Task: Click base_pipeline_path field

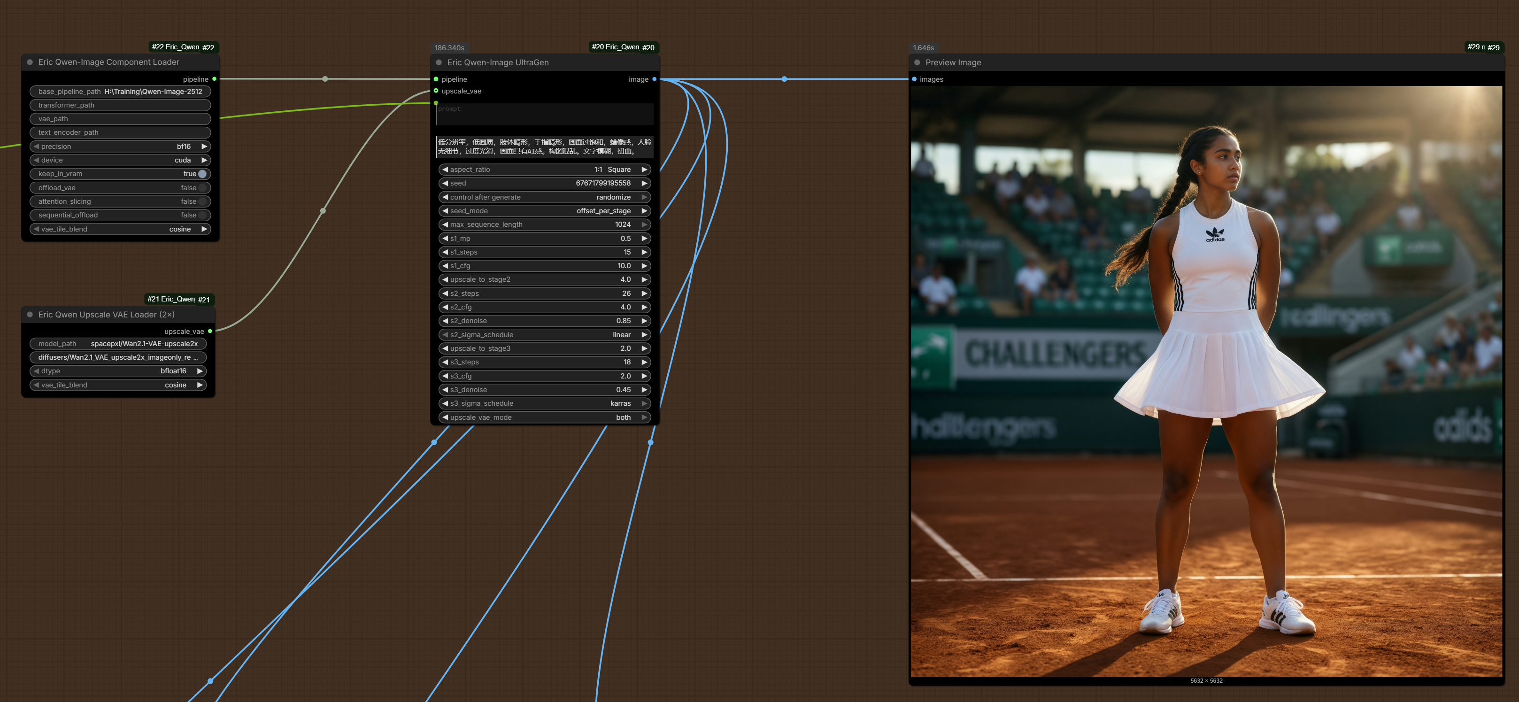Action: (x=120, y=92)
